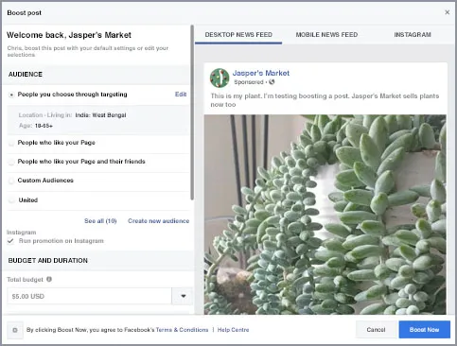Switch to Mobile News Feed tab
This screenshot has height=346, width=457.
click(x=326, y=35)
